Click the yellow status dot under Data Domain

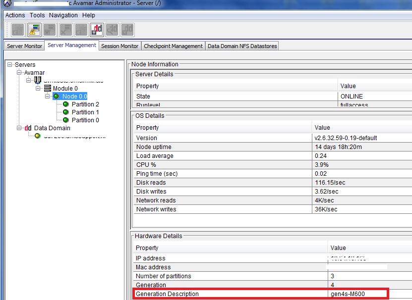38,136
